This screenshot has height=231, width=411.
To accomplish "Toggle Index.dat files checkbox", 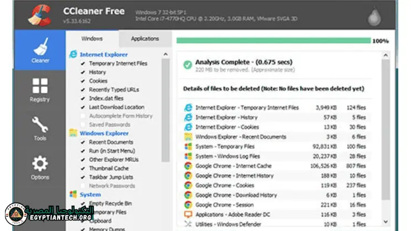I will tap(83, 98).
